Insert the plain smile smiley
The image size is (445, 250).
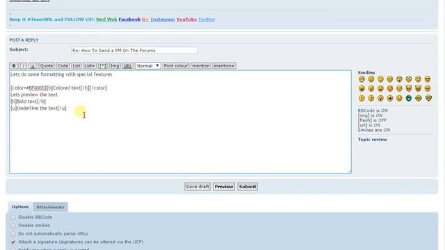tap(371, 79)
